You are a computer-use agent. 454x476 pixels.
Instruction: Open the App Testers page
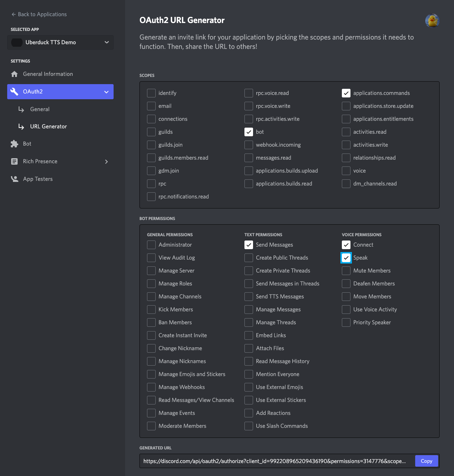pyautogui.click(x=60, y=179)
